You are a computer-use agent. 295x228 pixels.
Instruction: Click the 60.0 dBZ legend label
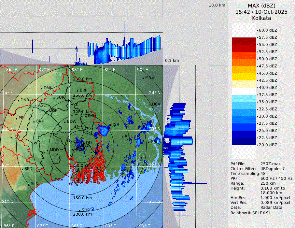point(268,30)
